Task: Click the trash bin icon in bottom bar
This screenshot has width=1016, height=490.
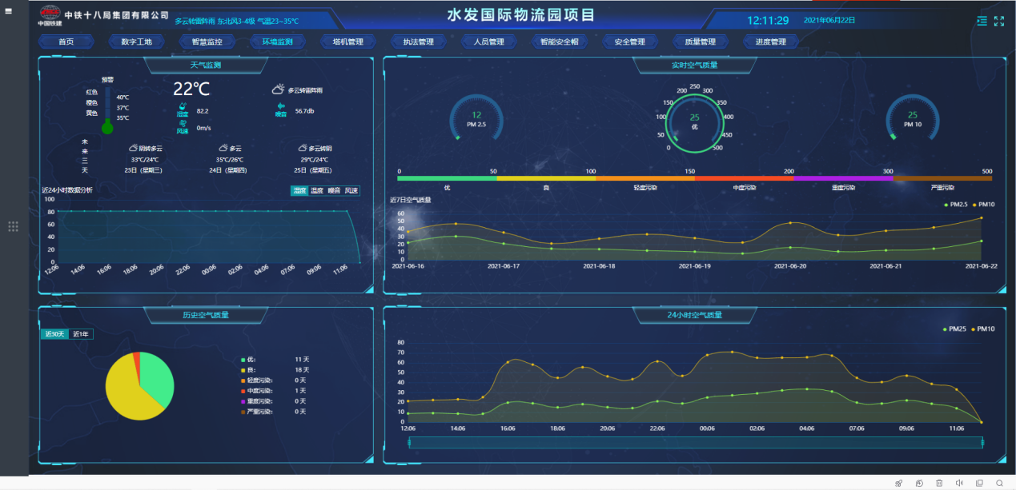Action: pos(938,483)
